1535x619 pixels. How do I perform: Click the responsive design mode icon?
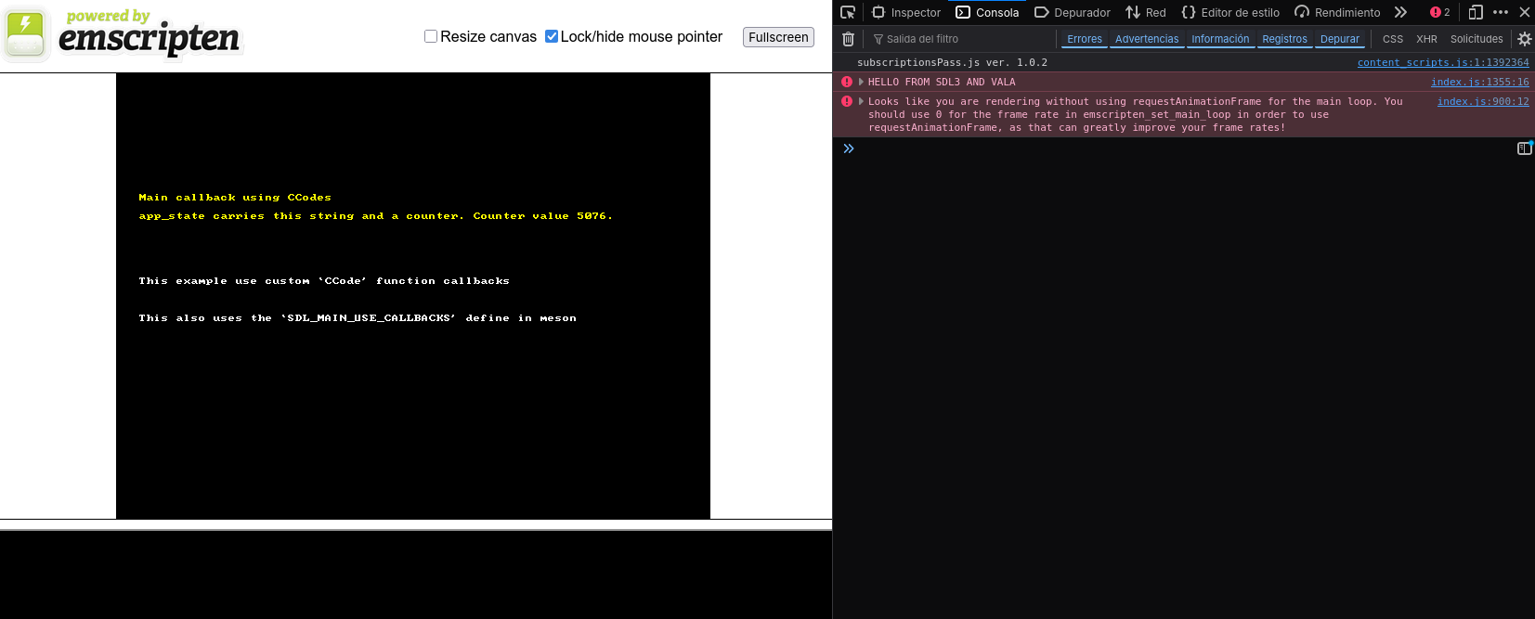tap(1476, 12)
